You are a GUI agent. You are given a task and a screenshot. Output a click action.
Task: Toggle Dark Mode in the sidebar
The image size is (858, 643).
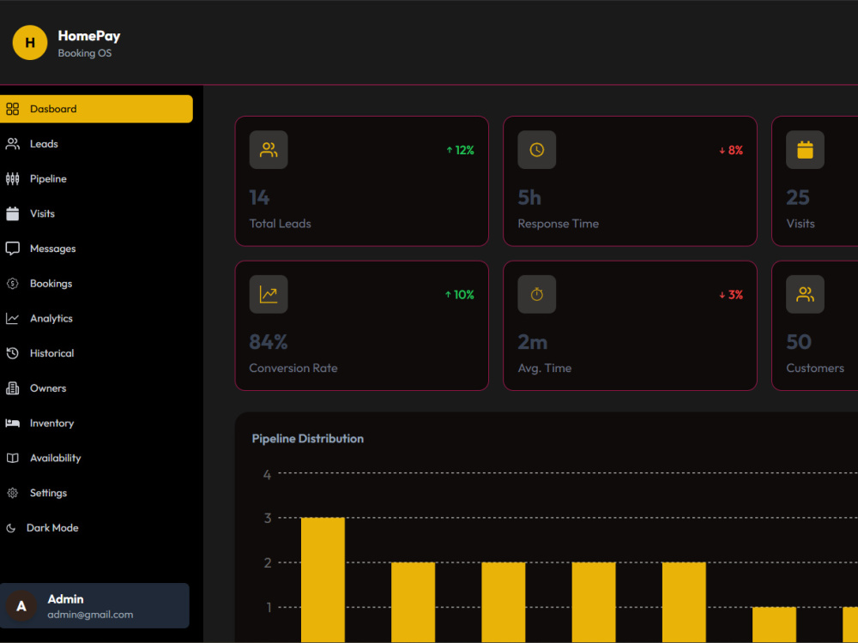pyautogui.click(x=96, y=528)
